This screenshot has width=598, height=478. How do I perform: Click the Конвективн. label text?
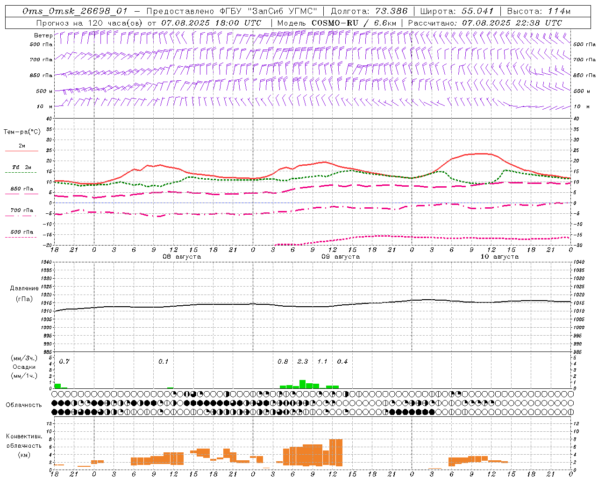[x=24, y=436]
